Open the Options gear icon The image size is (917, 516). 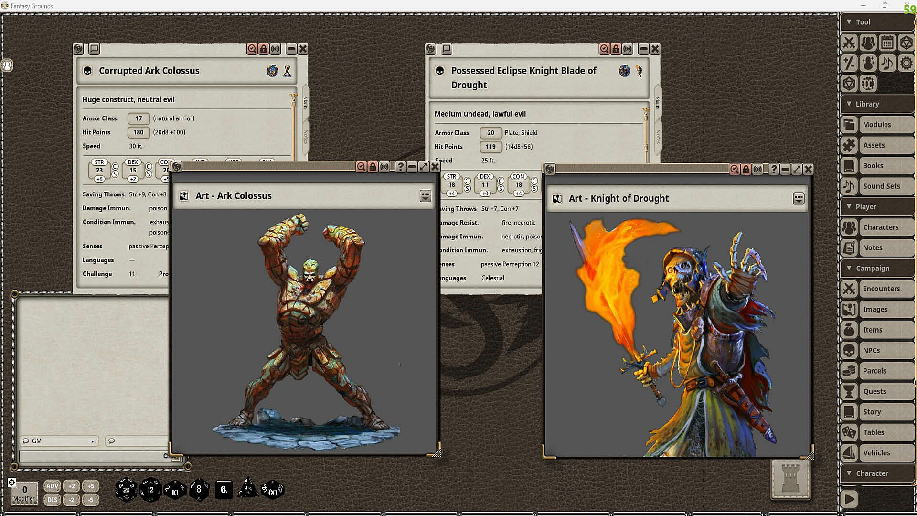tap(906, 64)
